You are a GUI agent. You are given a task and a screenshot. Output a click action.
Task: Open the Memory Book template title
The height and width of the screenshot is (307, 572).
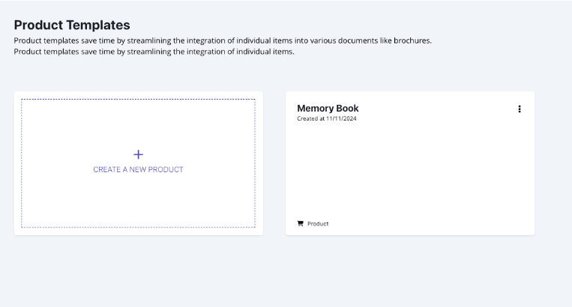coord(328,109)
